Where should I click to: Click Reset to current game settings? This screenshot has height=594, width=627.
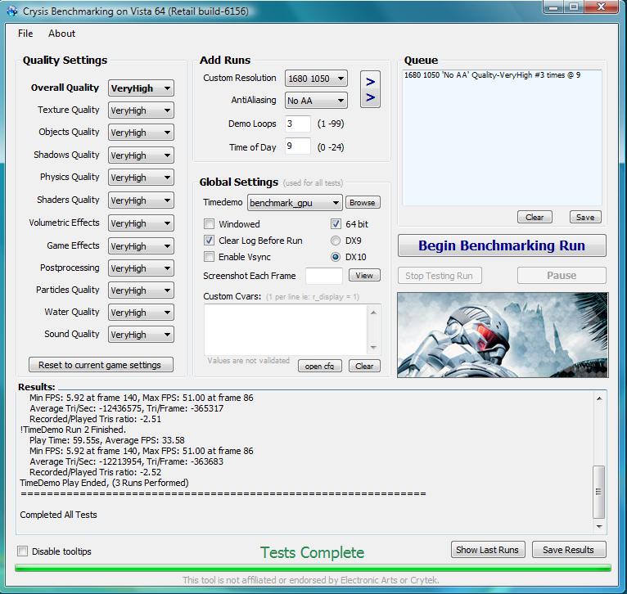pyautogui.click(x=101, y=365)
